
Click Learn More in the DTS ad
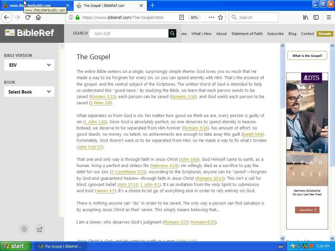[307, 210]
